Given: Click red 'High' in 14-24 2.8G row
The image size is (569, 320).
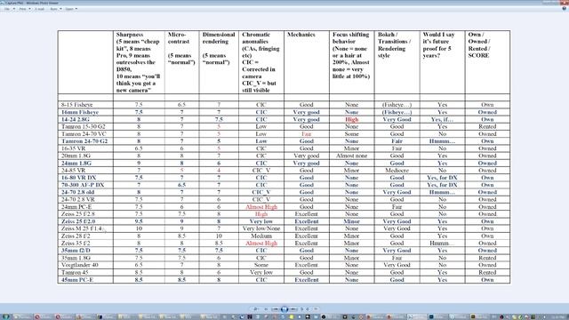Looking at the screenshot, I should [352, 119].
